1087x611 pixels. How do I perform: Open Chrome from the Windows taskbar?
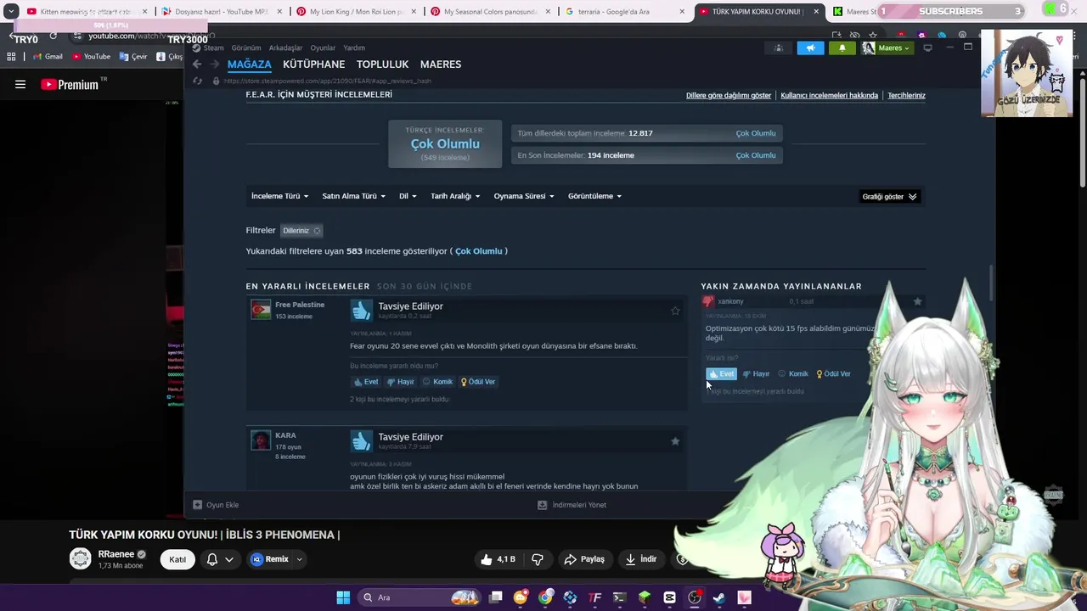tap(545, 597)
